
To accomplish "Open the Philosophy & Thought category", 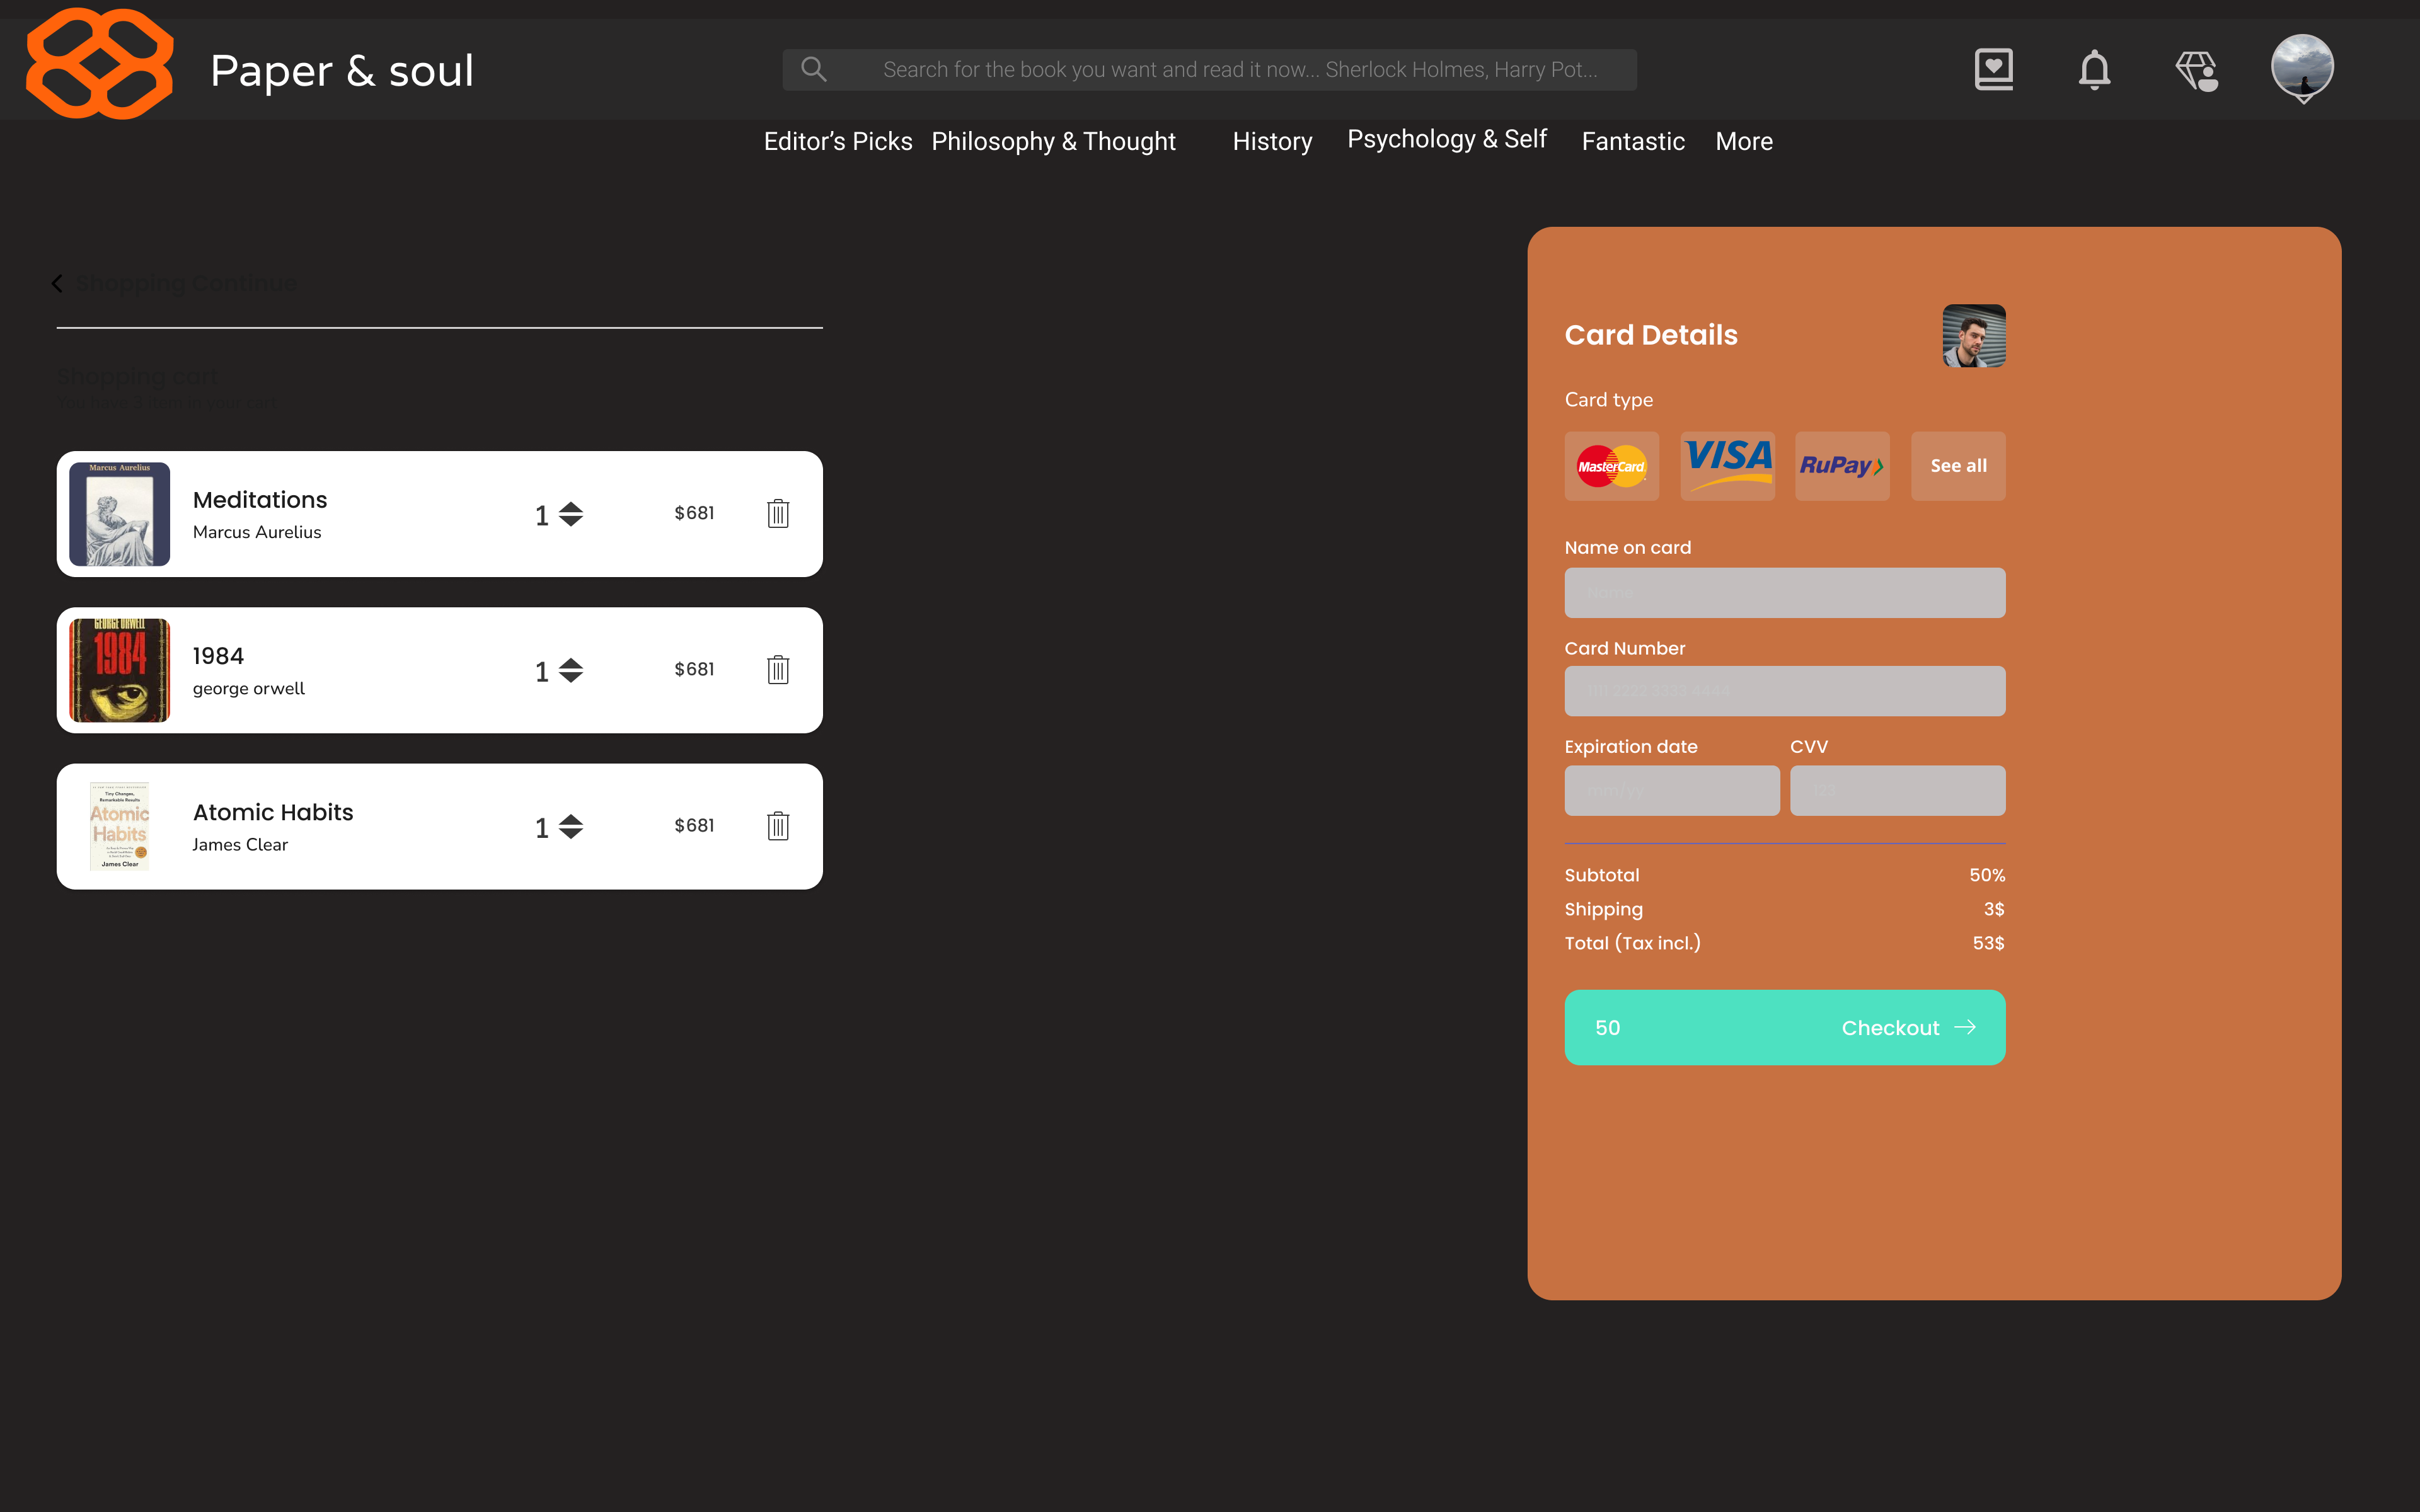I will point(1053,141).
